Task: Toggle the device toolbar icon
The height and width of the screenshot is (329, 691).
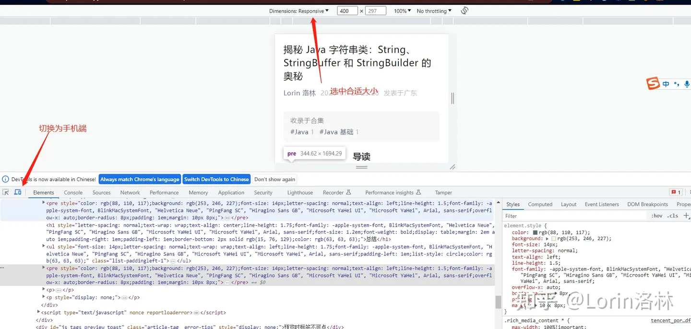Action: [18, 192]
